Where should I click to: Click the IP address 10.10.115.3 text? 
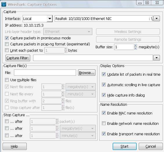coord(24,25)
